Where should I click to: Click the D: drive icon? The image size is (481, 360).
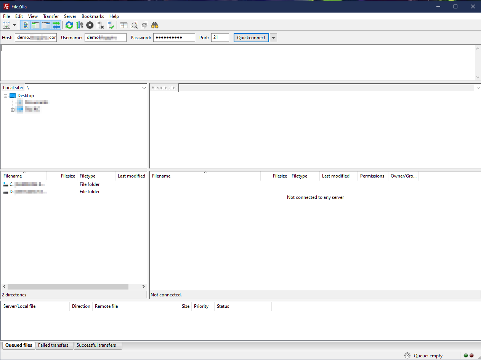coord(5,192)
